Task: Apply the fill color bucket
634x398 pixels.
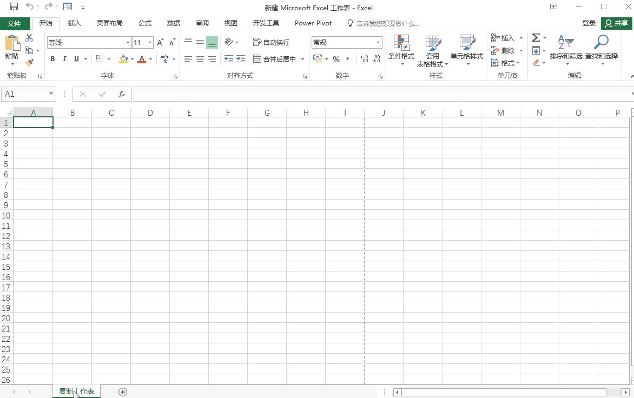Action: coord(124,59)
